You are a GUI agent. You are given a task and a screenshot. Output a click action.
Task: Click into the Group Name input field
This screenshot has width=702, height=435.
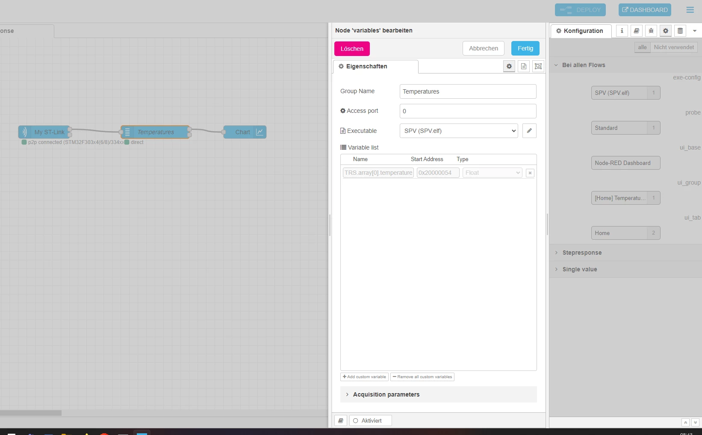coord(468,91)
